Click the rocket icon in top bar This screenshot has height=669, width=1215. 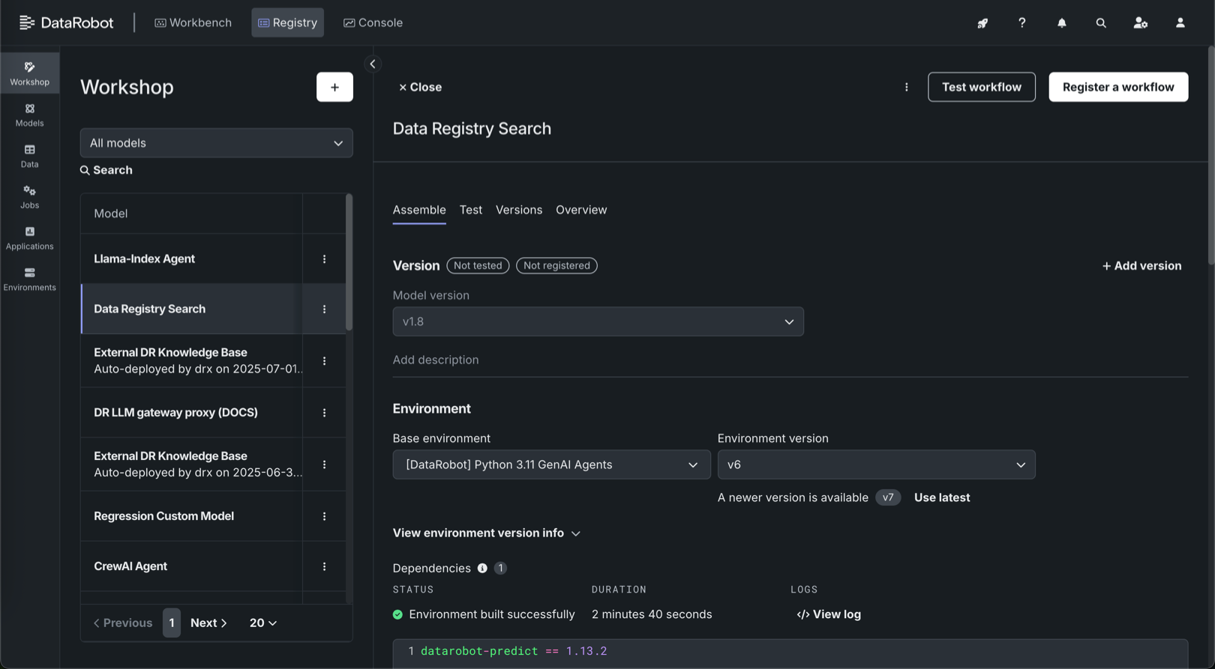coord(982,23)
